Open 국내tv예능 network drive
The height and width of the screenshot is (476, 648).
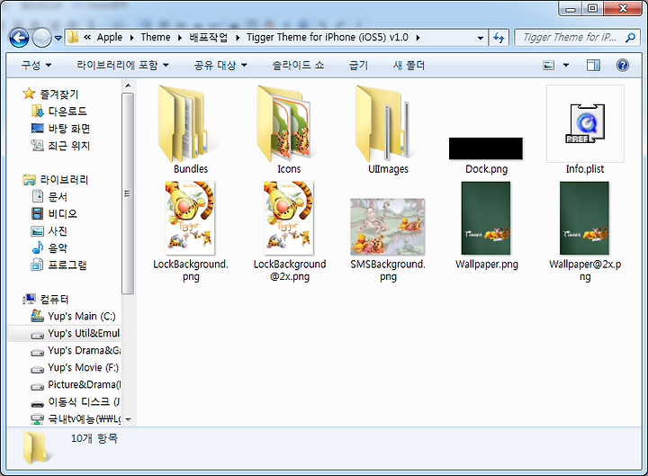(x=76, y=419)
